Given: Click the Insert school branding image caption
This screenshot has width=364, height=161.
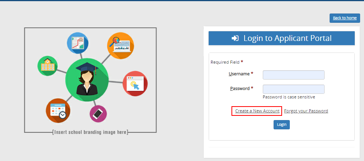Looking at the screenshot, I should pos(90,132).
